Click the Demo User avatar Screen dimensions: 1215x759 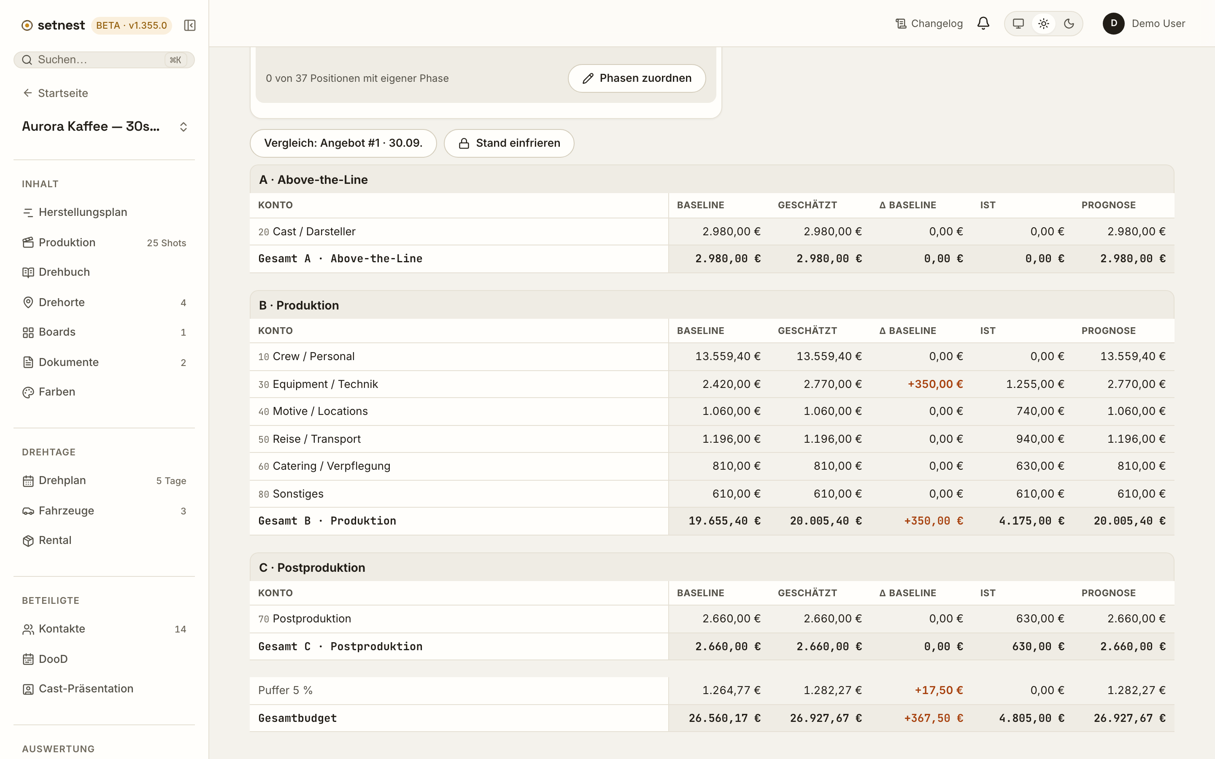point(1113,24)
